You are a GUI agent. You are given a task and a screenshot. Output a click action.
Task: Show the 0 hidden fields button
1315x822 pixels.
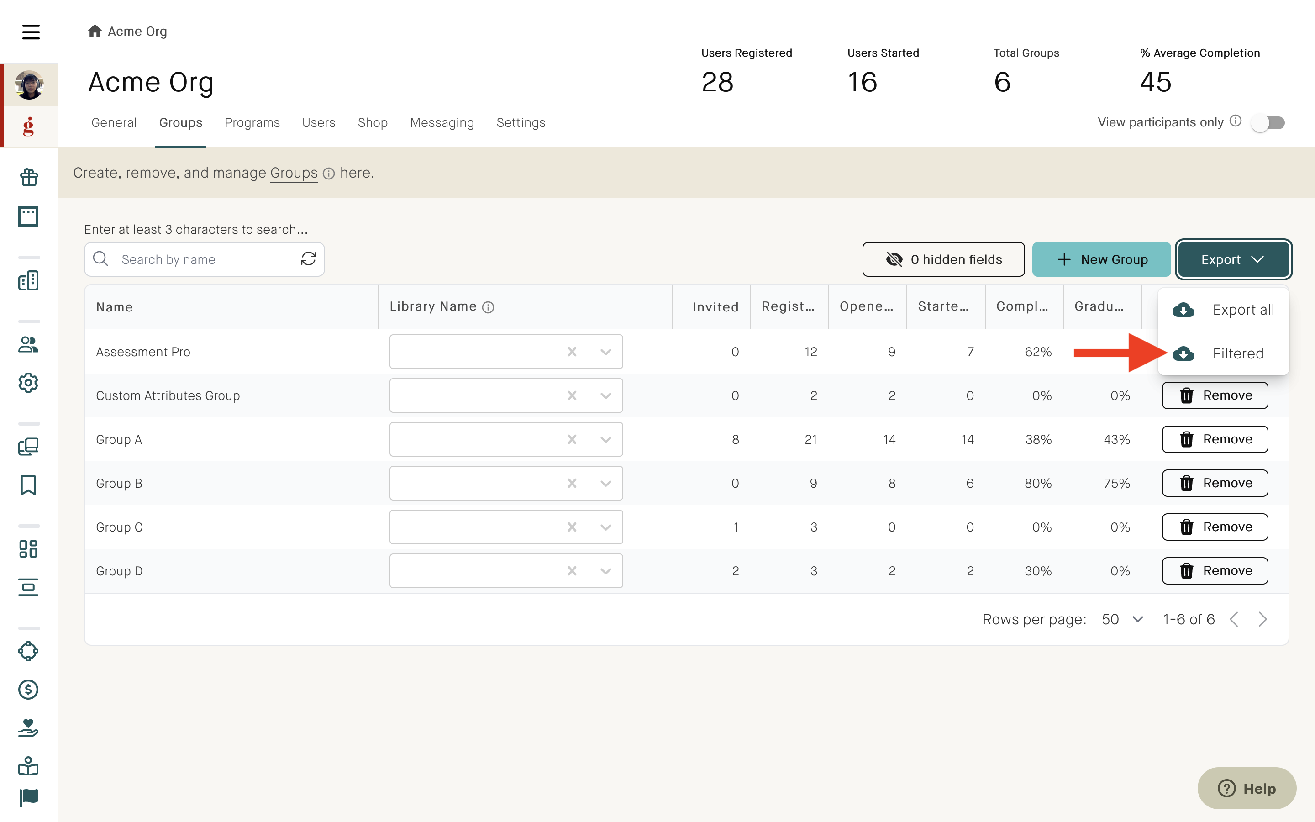(x=943, y=259)
